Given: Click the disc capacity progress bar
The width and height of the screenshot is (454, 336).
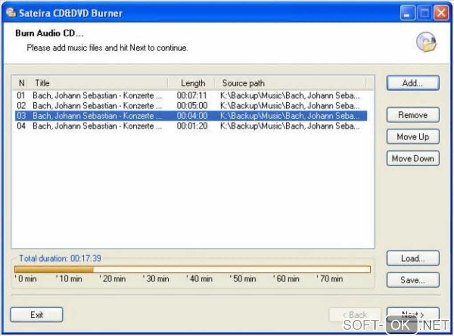Looking at the screenshot, I should coord(193,269).
